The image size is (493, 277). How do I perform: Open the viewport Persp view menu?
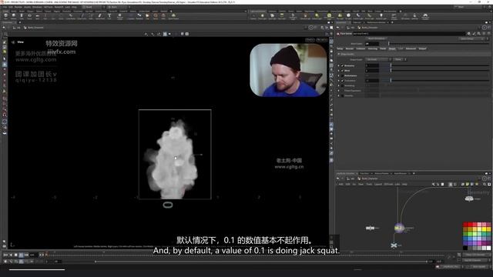click(x=310, y=40)
